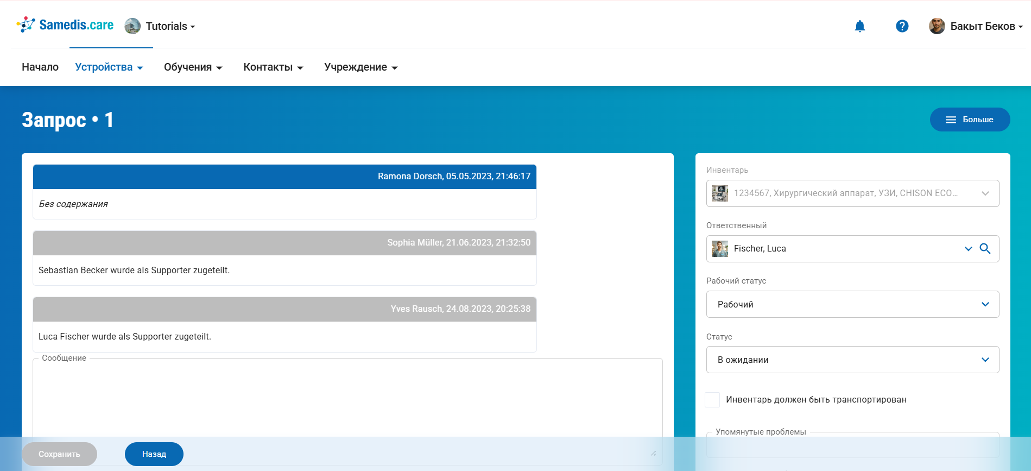The width and height of the screenshot is (1031, 471).
Task: Open the Обучения menu
Action: point(193,67)
